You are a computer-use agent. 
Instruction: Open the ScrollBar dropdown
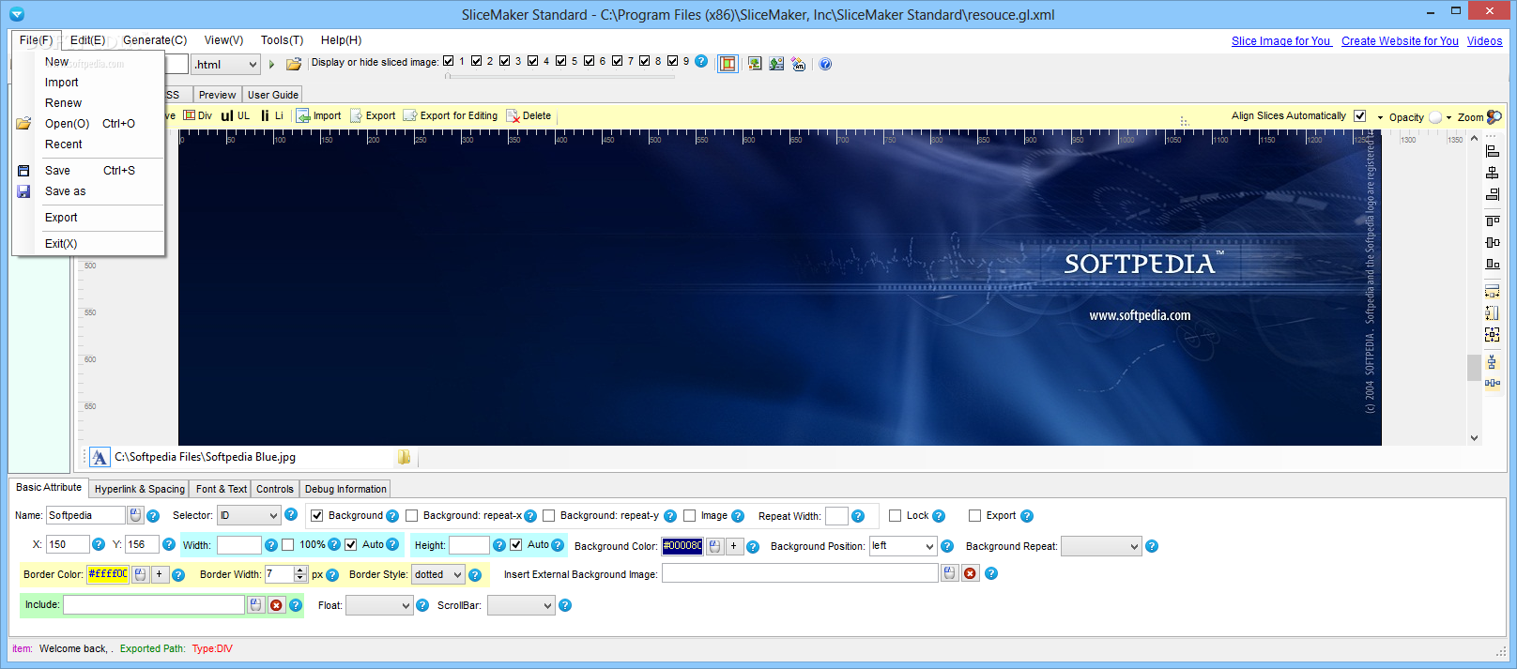[521, 605]
